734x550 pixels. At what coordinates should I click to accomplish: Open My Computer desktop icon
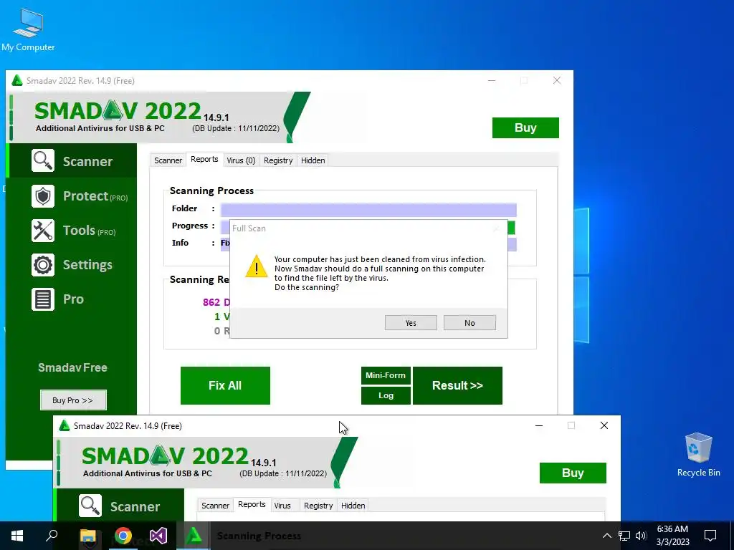tap(28, 30)
